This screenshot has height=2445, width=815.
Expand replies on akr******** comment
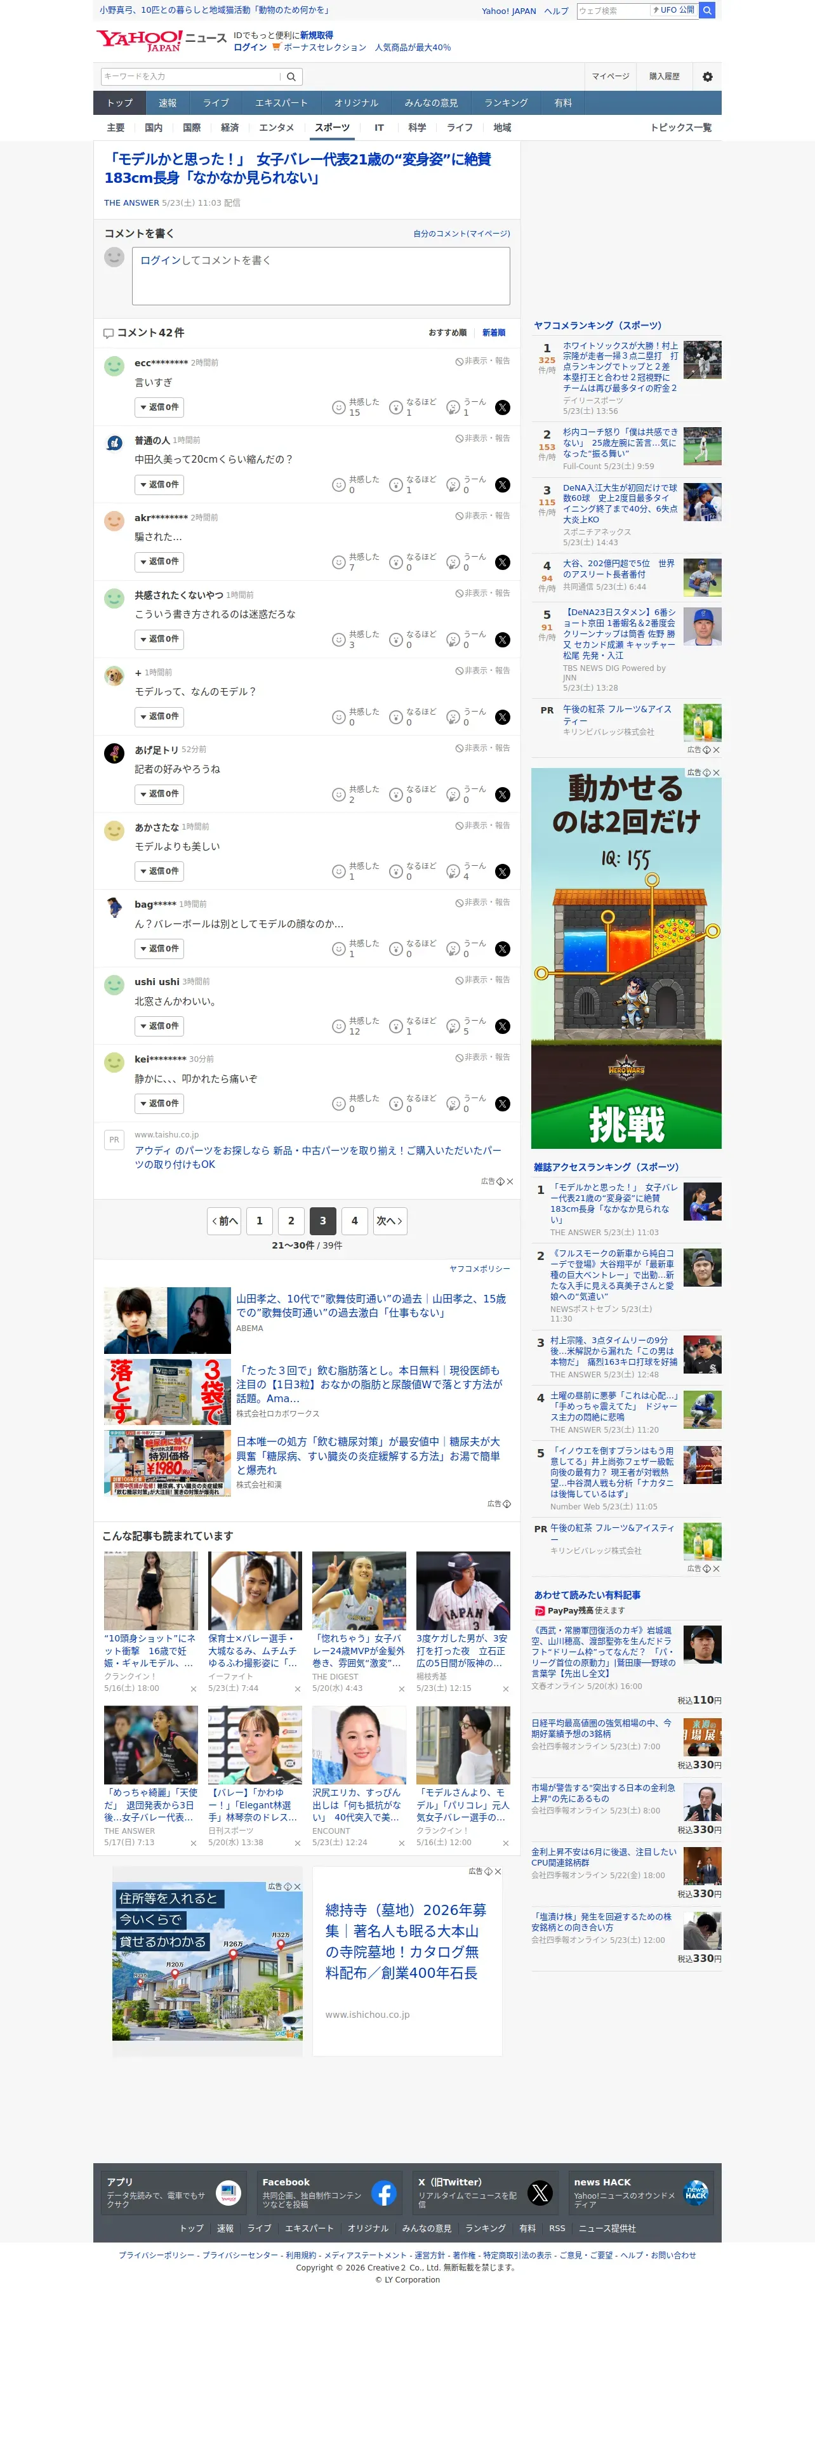tap(159, 562)
